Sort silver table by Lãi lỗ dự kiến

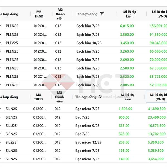coord(128,97)
